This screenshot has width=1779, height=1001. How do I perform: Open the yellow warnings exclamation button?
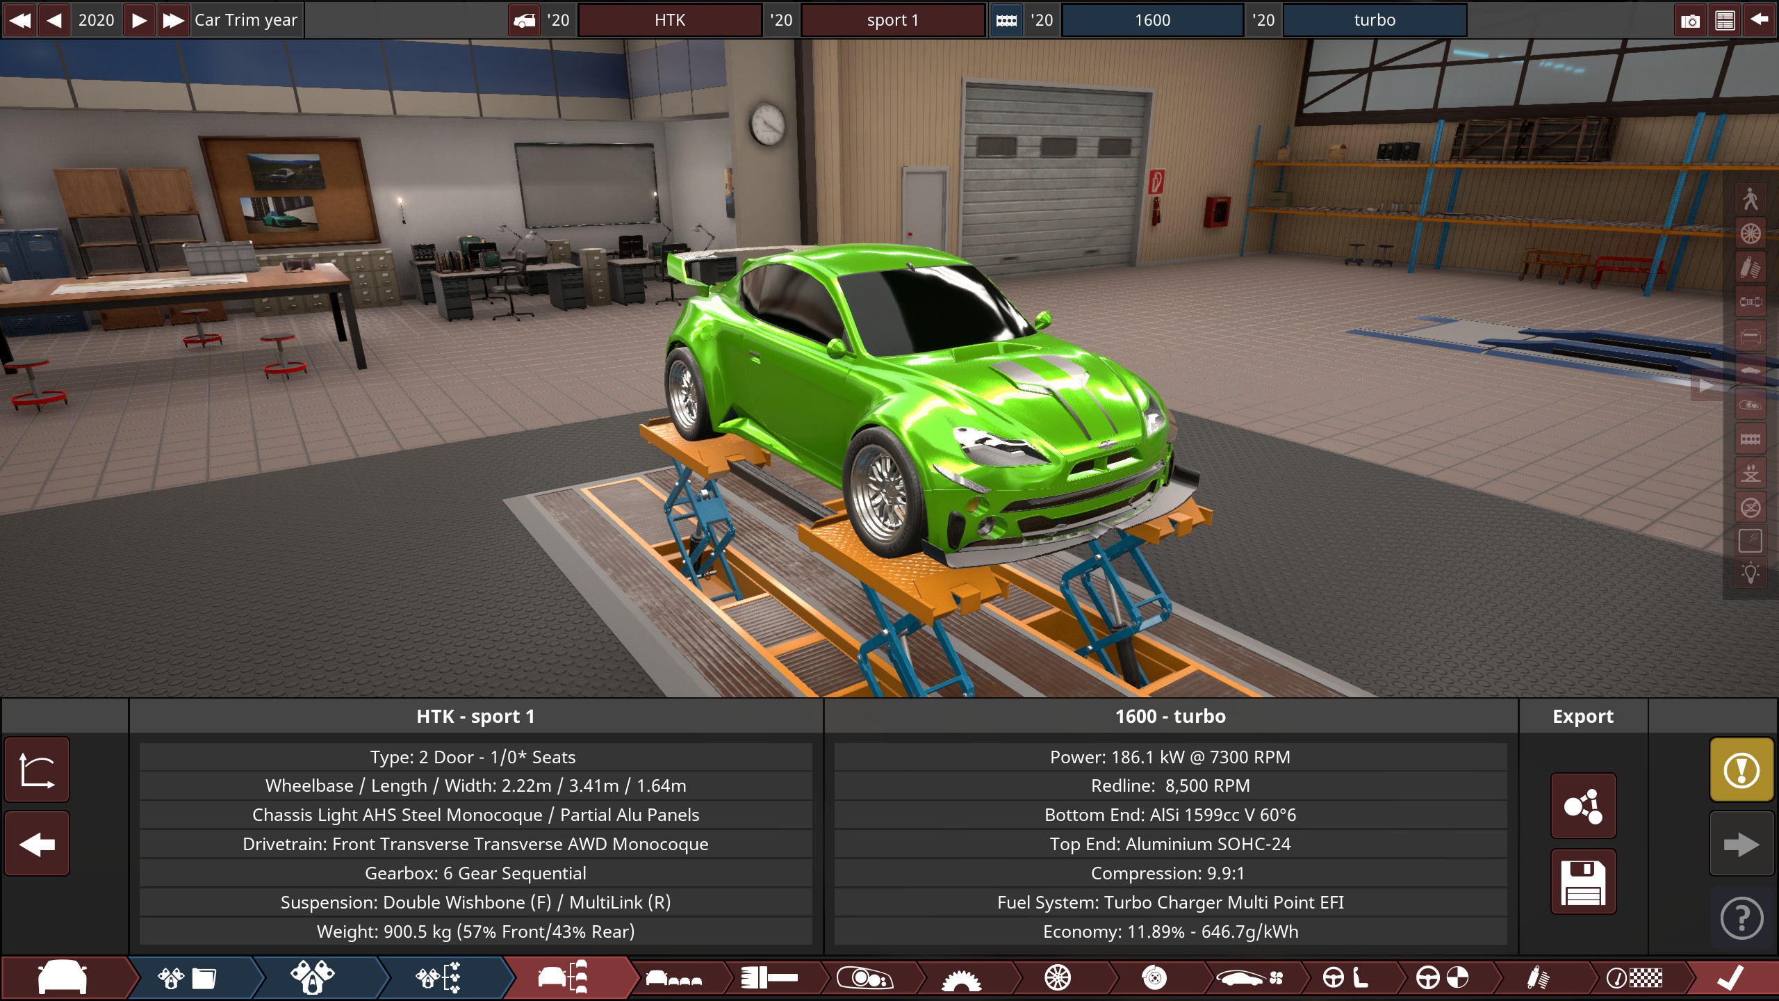[x=1741, y=770]
